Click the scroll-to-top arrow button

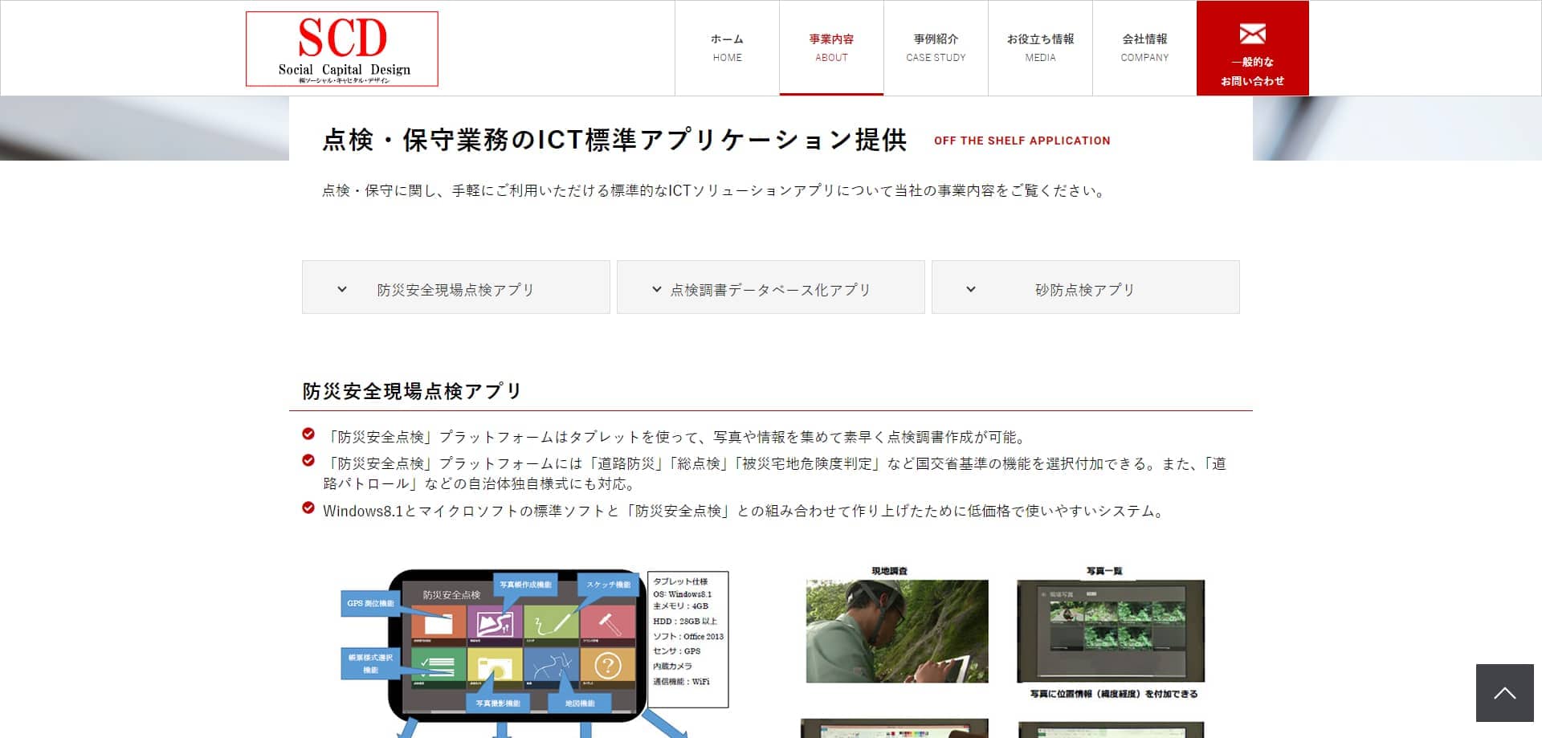click(1504, 693)
